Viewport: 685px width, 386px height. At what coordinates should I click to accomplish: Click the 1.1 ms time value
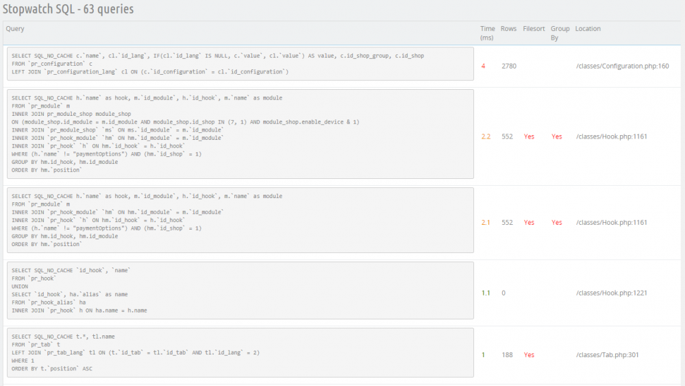pos(486,293)
